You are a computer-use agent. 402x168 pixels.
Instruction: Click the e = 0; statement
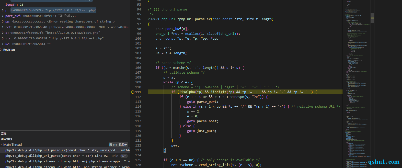pos(193,116)
